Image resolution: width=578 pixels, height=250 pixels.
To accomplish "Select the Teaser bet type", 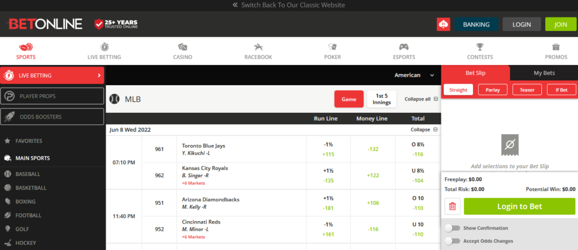I will 527,90.
